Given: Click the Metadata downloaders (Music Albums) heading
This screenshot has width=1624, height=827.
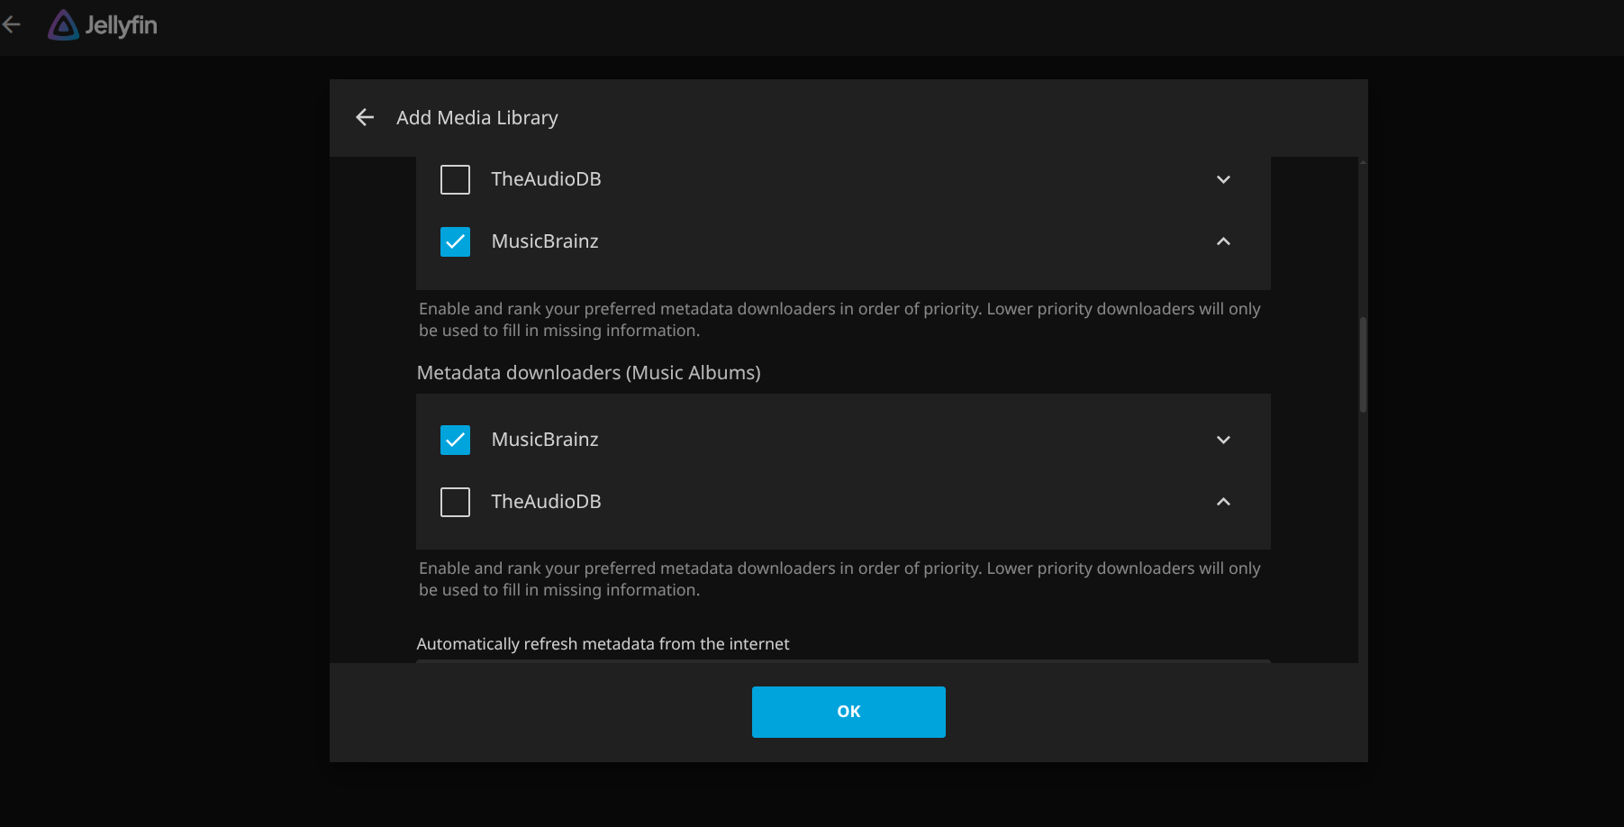Looking at the screenshot, I should 589,373.
